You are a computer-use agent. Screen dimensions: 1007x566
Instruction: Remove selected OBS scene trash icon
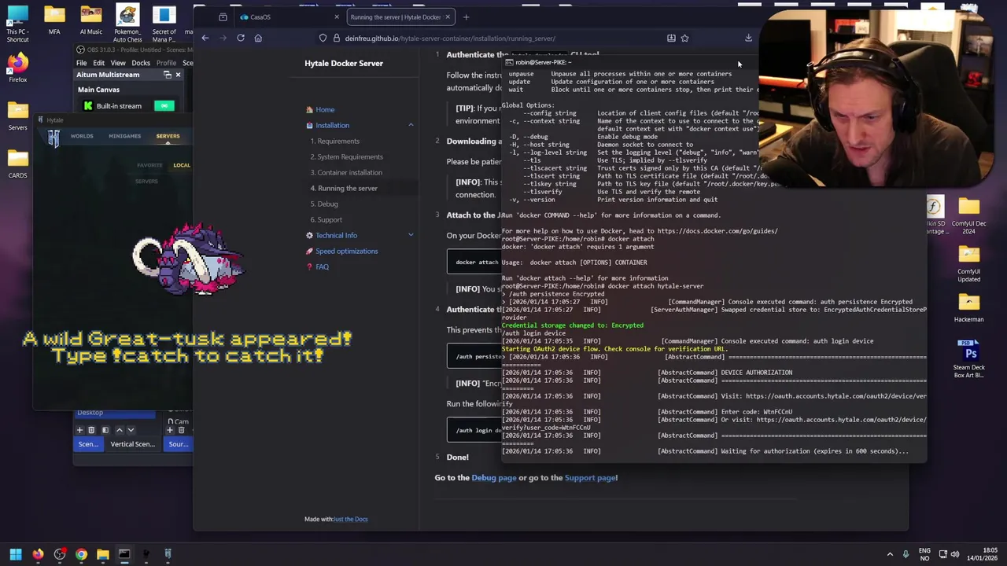[91, 430]
